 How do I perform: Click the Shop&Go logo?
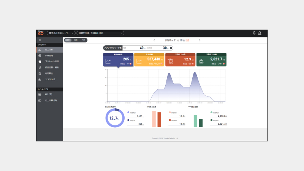tap(41, 33)
